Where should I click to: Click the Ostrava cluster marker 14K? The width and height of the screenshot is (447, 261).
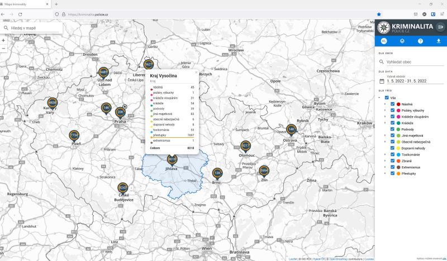(291, 129)
